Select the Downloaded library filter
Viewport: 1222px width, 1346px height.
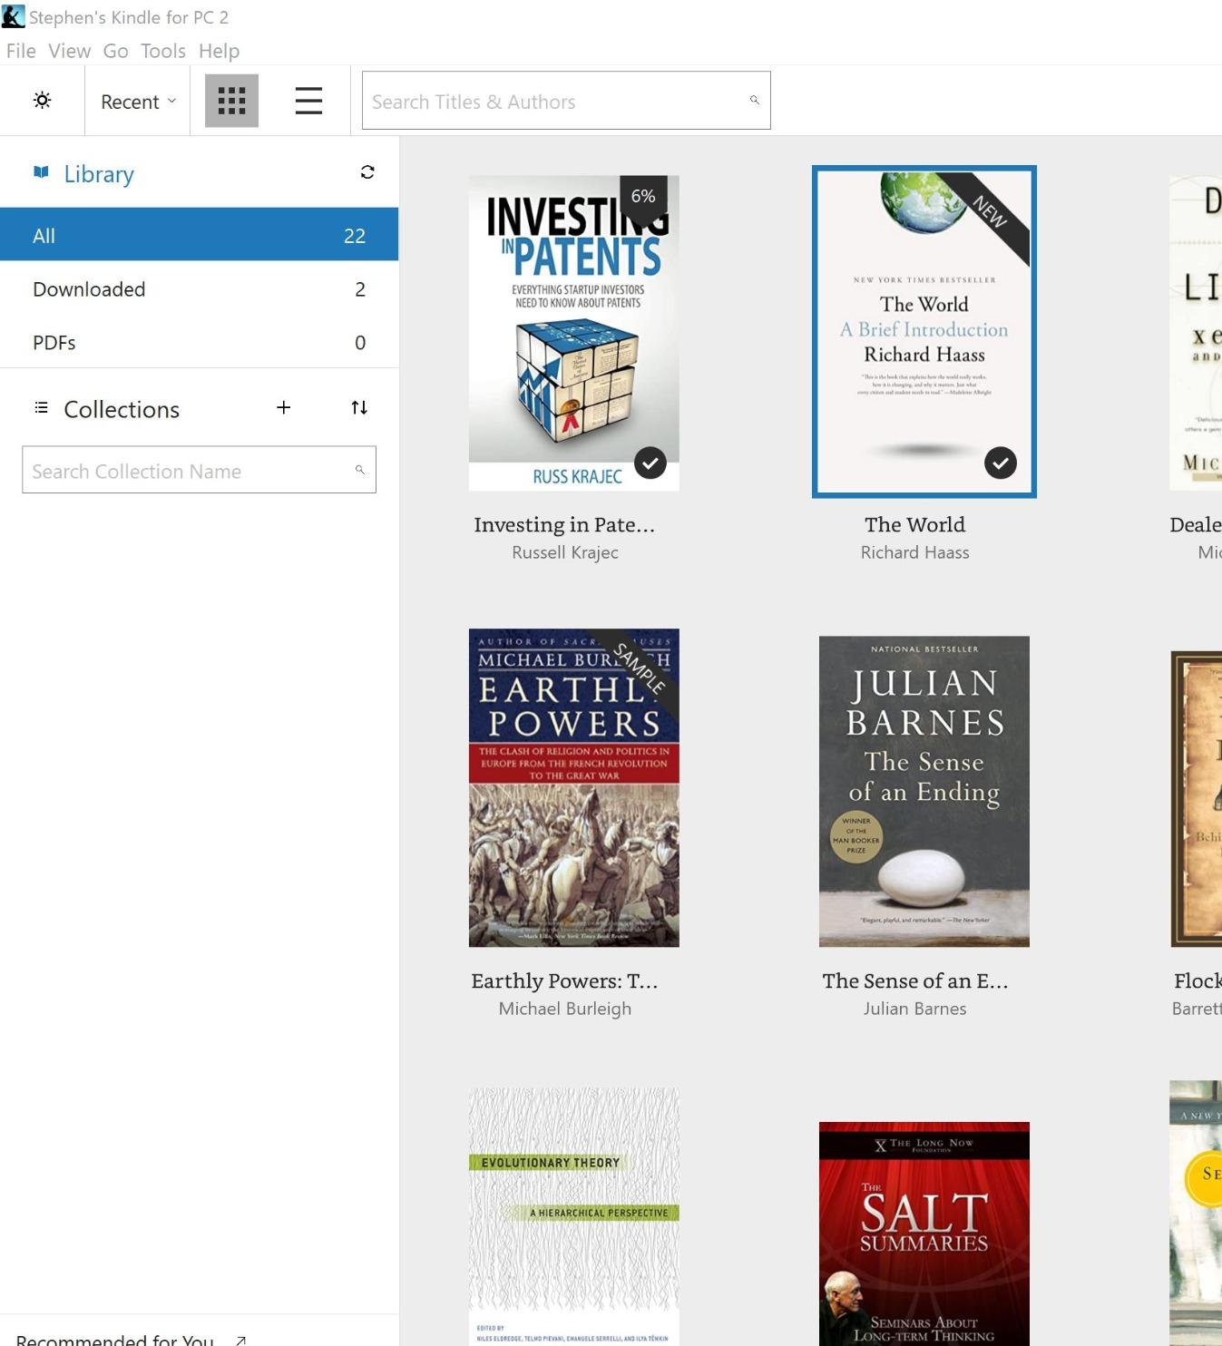click(199, 288)
